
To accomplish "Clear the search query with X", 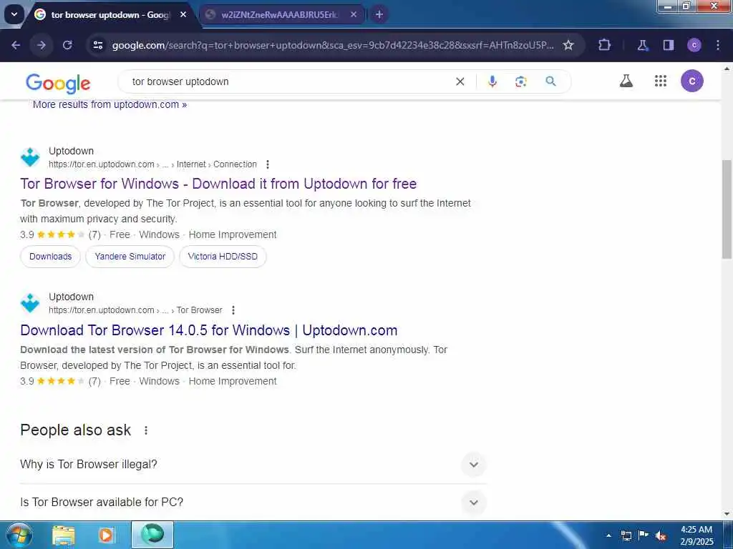I will [460, 81].
